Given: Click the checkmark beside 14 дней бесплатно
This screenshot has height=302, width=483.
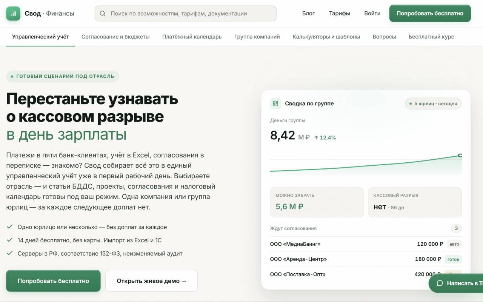Looking at the screenshot, I should [x=10, y=240].
